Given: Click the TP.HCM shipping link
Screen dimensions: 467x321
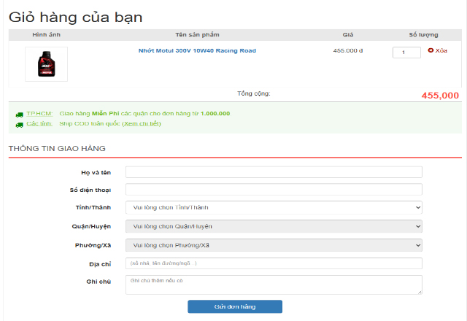Looking at the screenshot, I should coord(39,114).
